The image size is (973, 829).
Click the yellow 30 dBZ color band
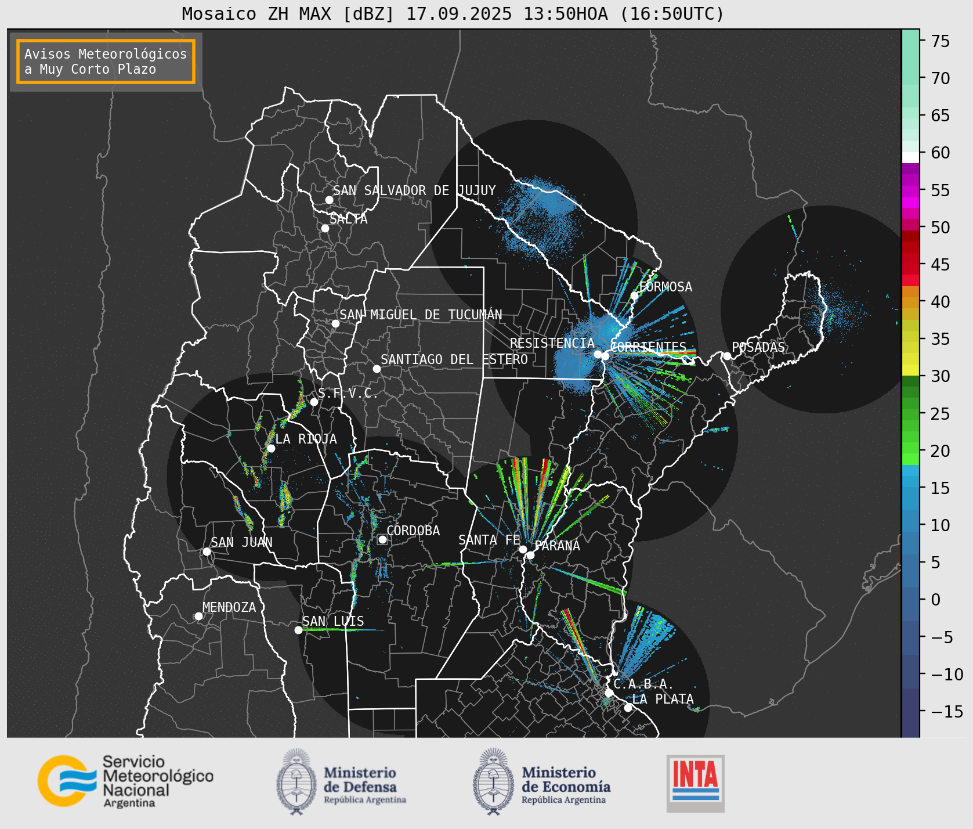point(910,370)
